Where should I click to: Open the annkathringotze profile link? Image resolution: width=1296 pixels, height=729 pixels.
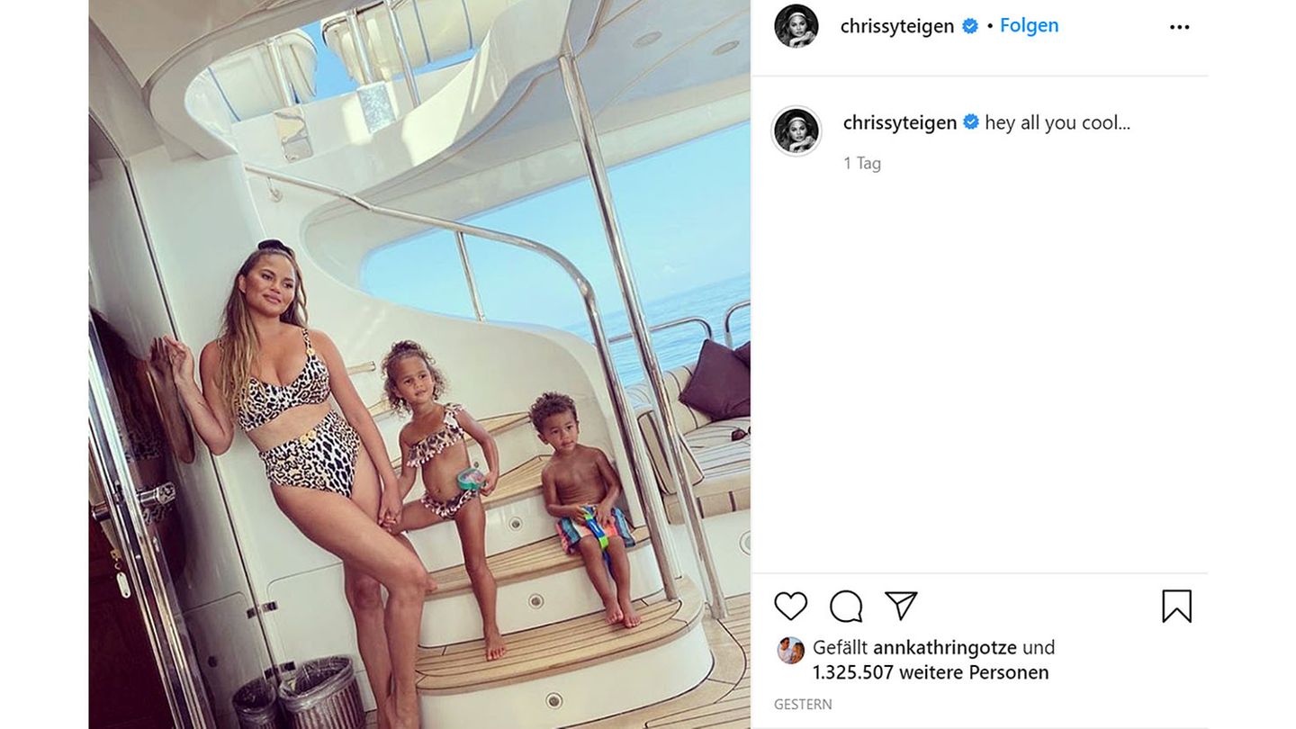[944, 647]
